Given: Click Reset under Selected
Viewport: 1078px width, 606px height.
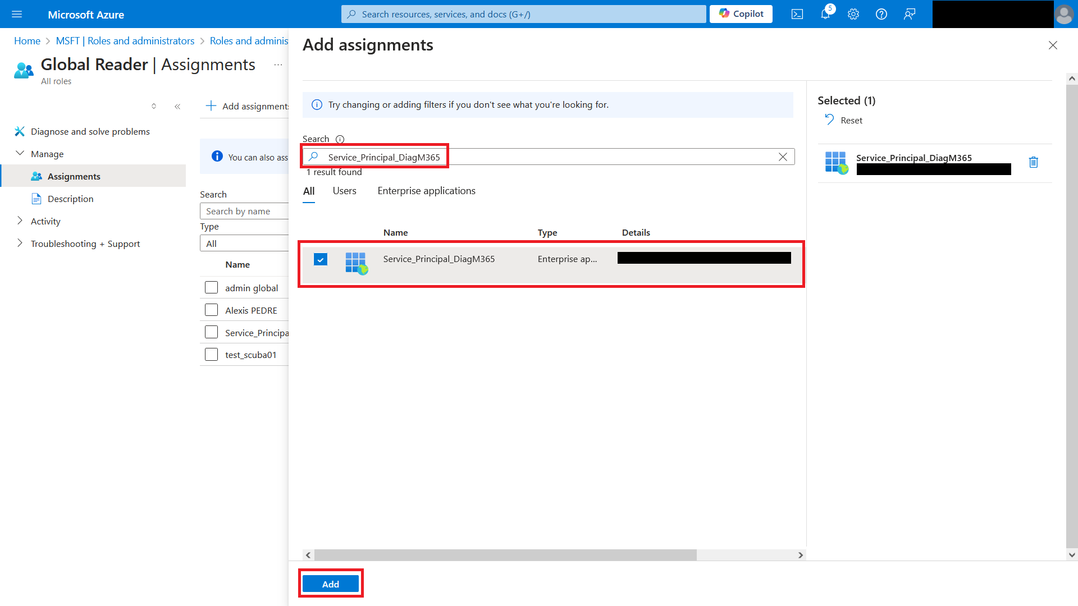Looking at the screenshot, I should pyautogui.click(x=844, y=120).
